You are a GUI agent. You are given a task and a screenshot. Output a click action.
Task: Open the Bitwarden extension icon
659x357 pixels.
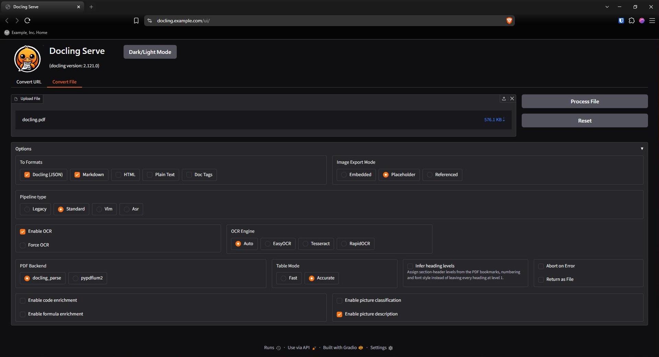coord(621,21)
